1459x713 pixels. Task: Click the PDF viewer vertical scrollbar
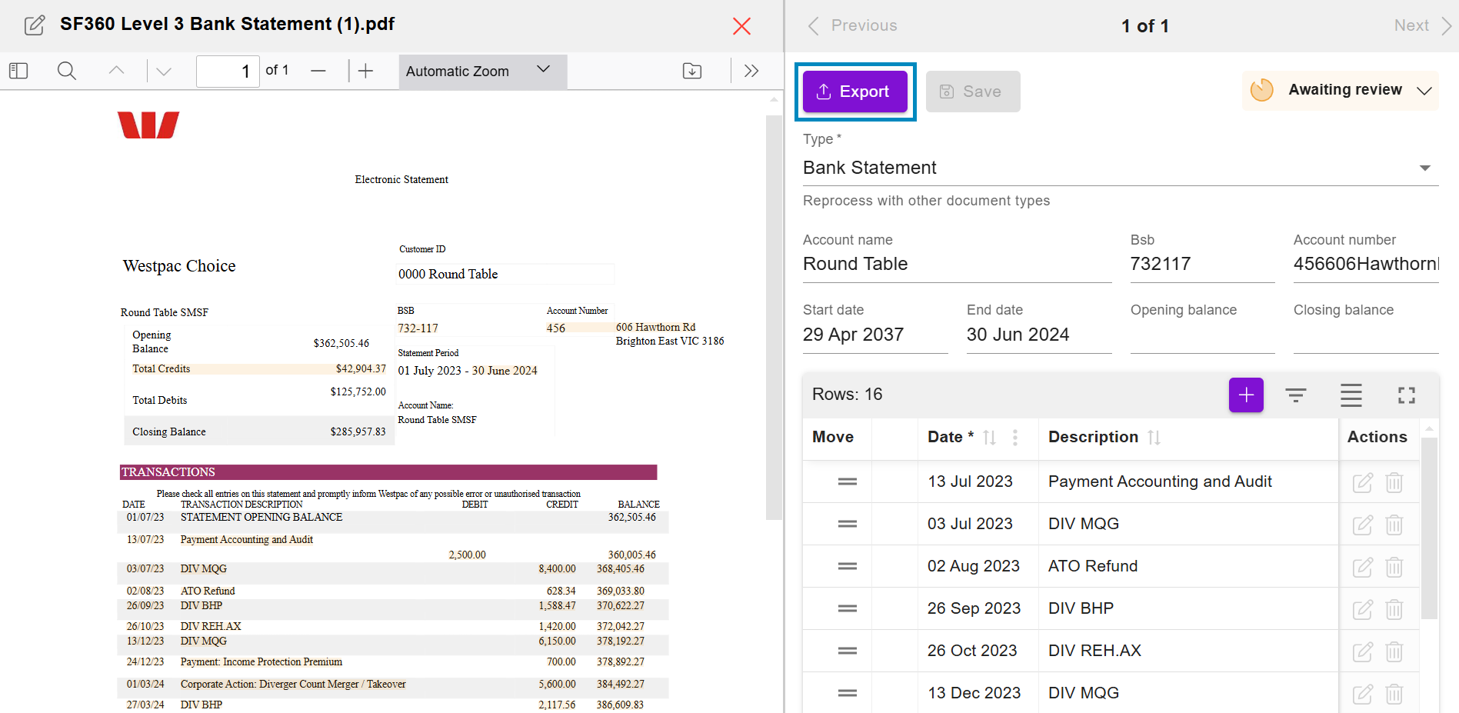tap(774, 318)
